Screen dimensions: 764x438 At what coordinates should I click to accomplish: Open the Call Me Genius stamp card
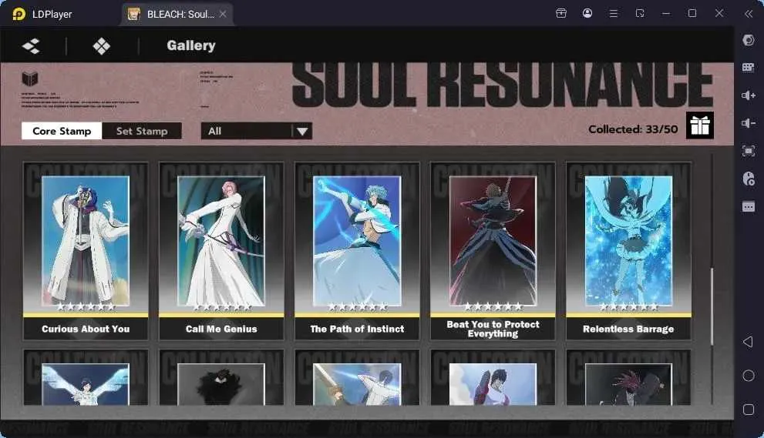pos(221,251)
